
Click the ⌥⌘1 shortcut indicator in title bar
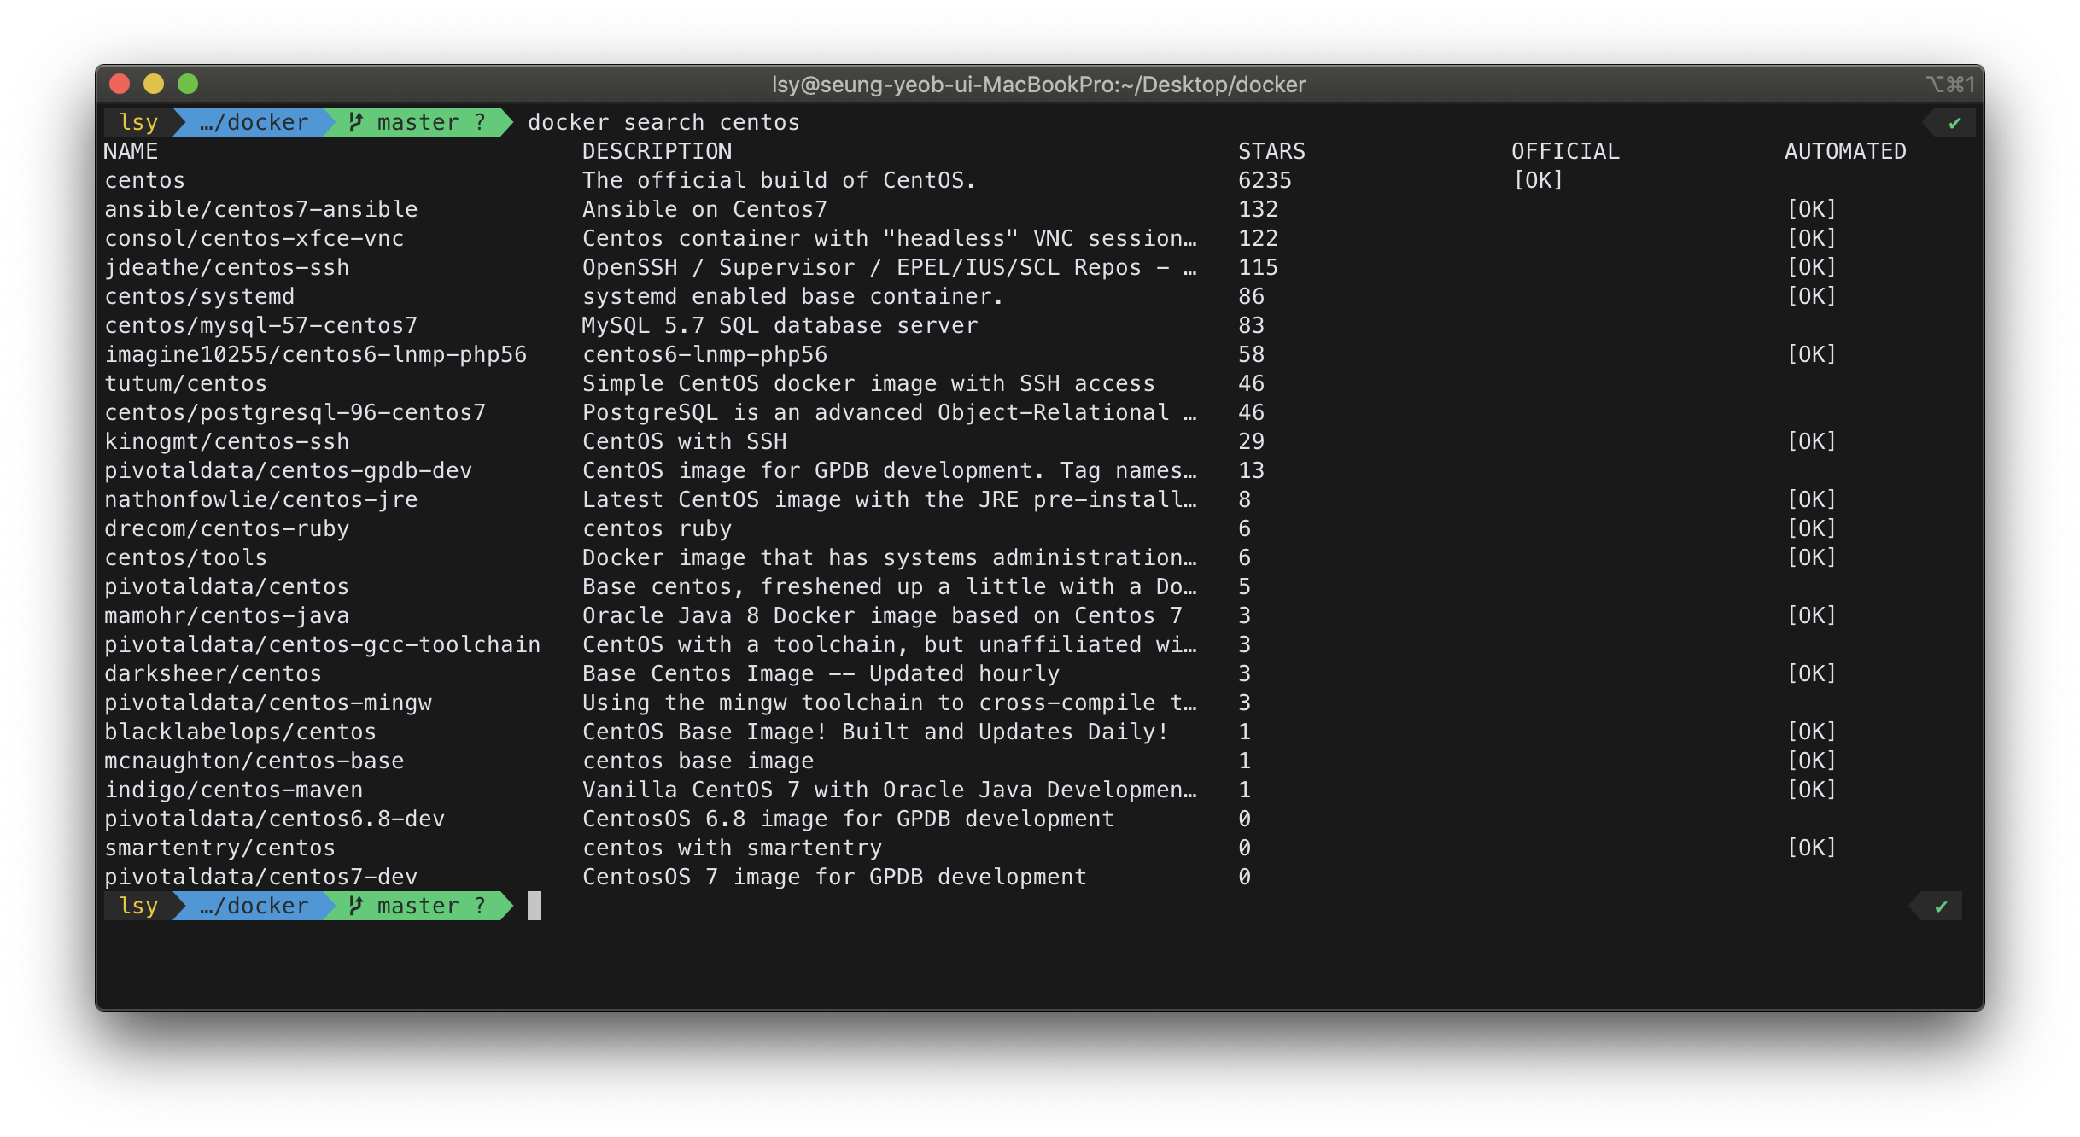(x=1949, y=85)
